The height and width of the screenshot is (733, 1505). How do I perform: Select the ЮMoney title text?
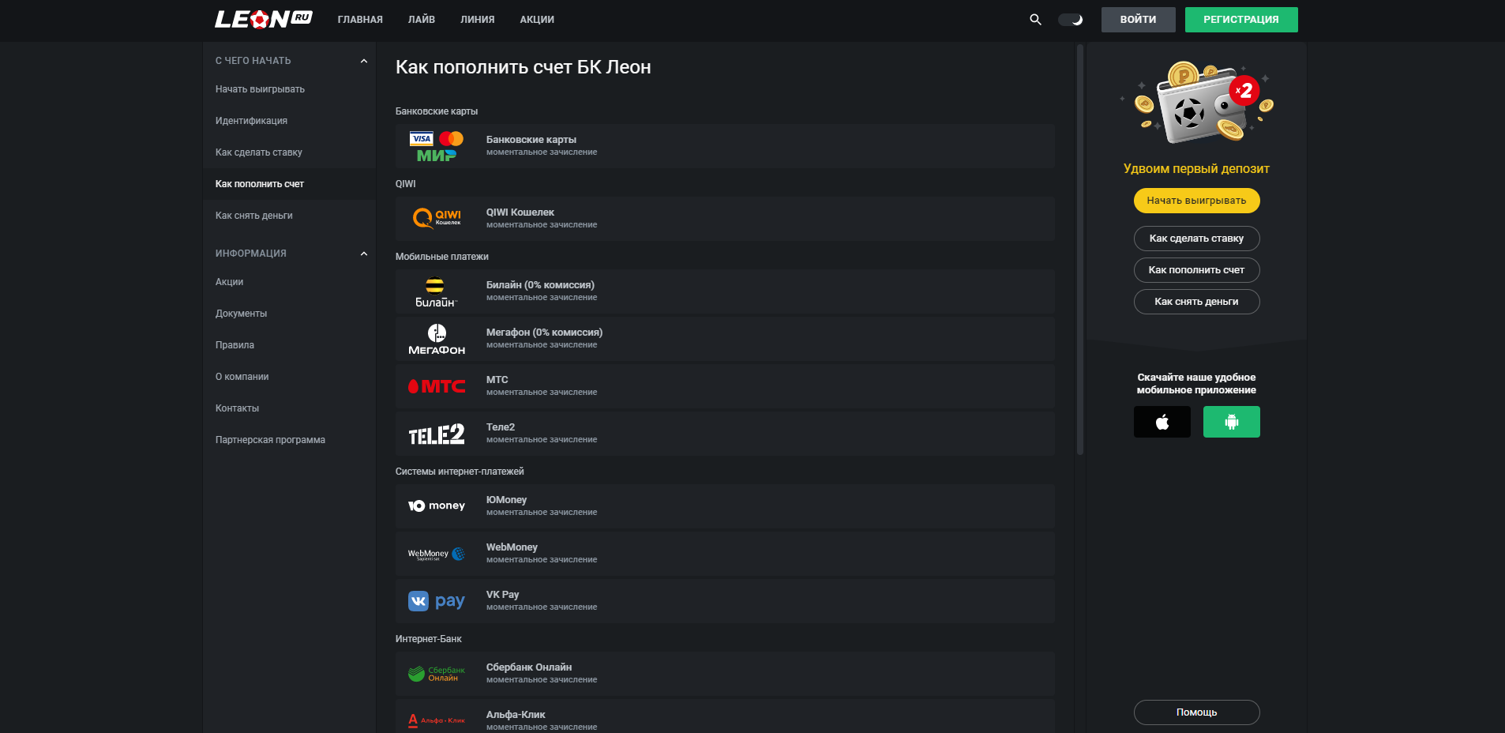click(506, 500)
